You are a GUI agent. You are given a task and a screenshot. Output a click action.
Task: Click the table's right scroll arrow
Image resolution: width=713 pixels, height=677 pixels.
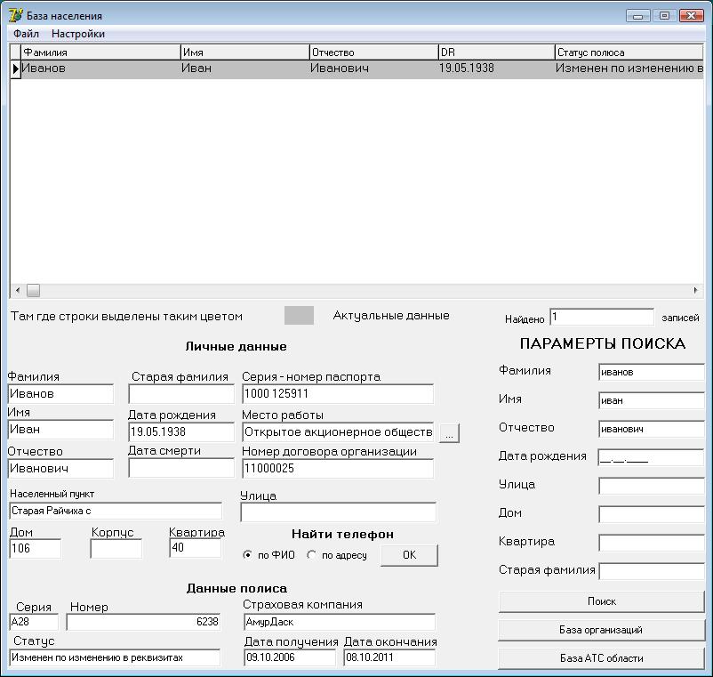(x=696, y=290)
